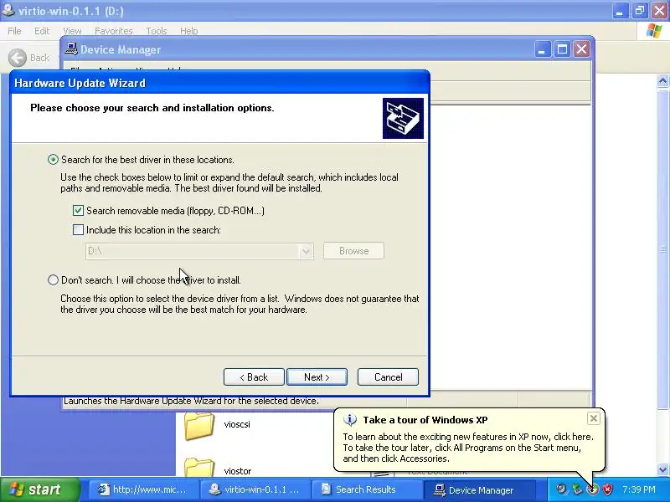Click the safely remove hardware tray icon
Screen dimensions: 670x502
point(577,489)
